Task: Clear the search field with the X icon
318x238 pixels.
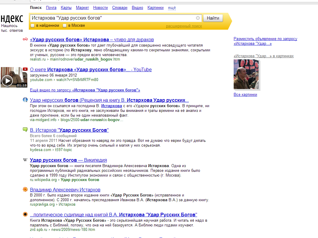Action: [198, 18]
